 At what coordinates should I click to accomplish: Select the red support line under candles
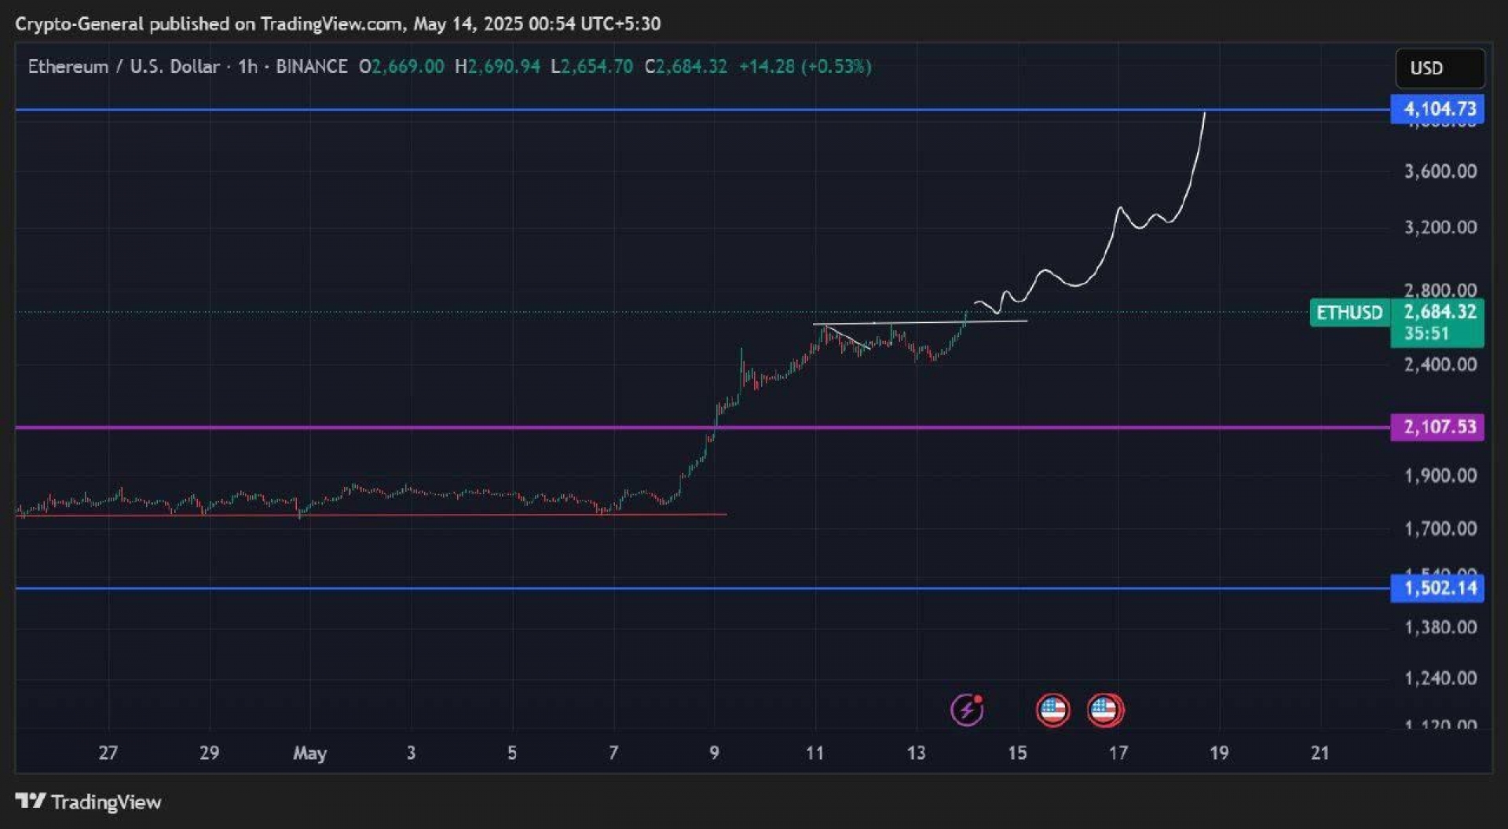(x=371, y=515)
